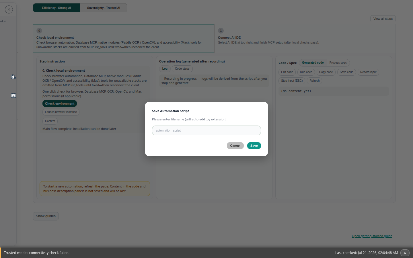Open the Code steps tab
The width and height of the screenshot is (413, 258).
182,69
